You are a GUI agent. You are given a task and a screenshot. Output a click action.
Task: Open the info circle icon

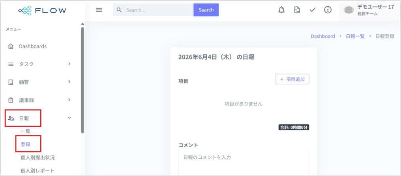[x=328, y=10]
